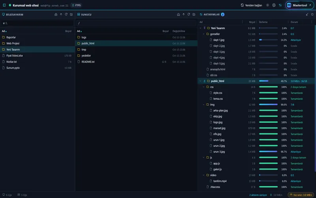Select the Yeni Tasarım local folder

[x=38, y=49]
